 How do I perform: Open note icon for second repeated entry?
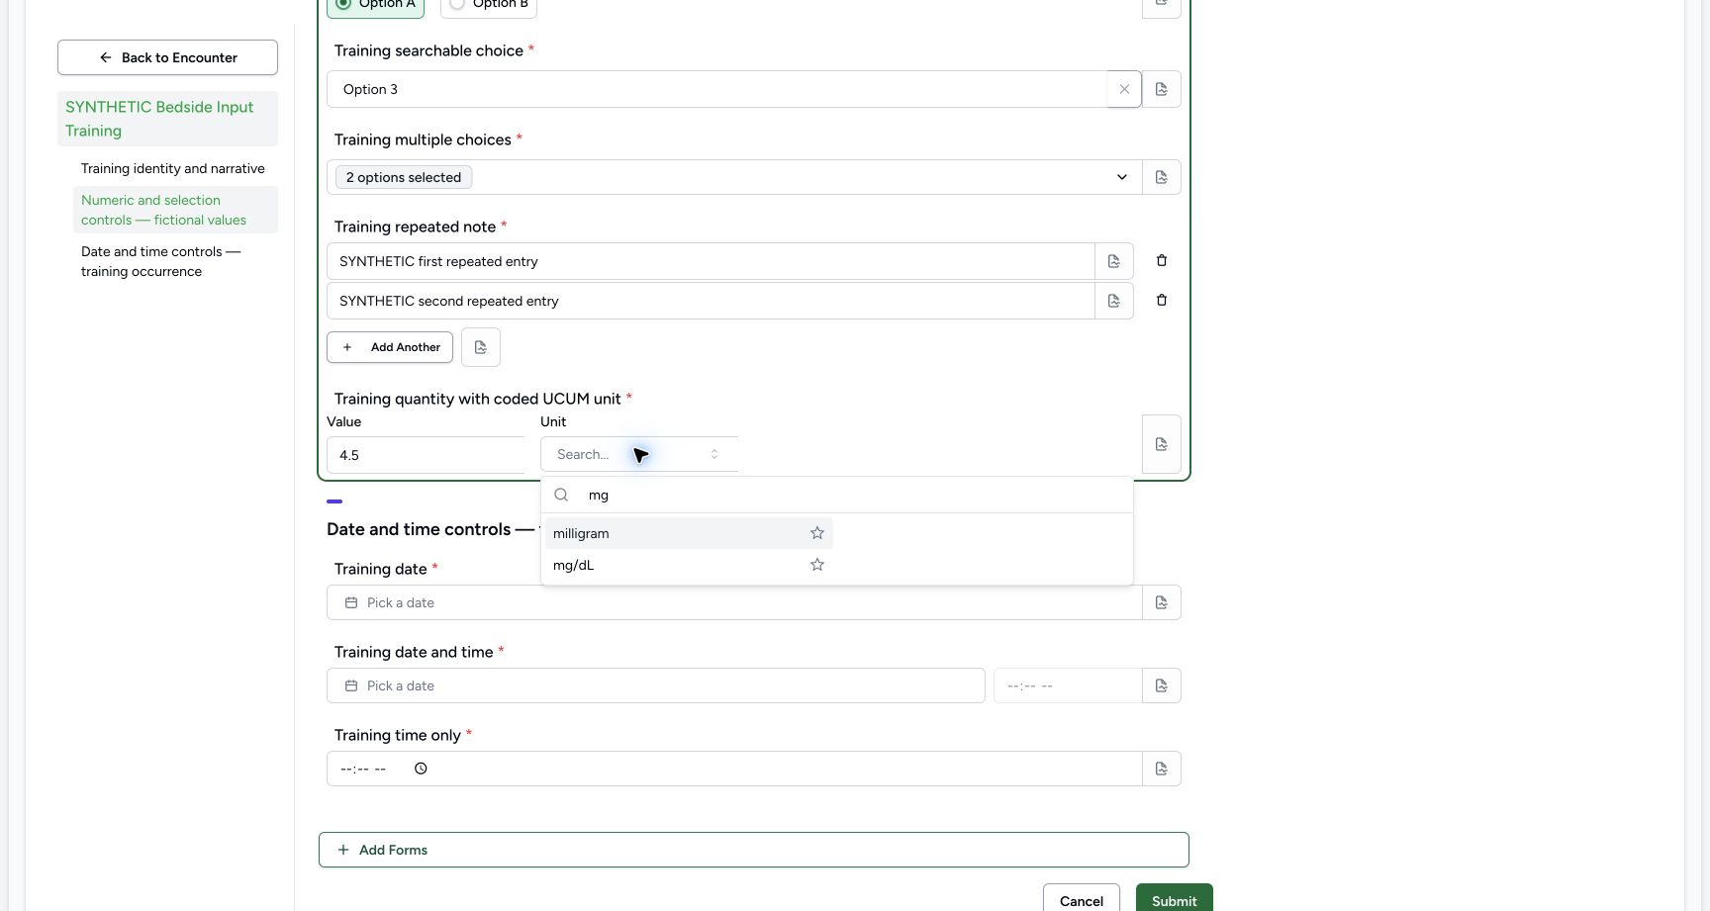coord(1114,301)
